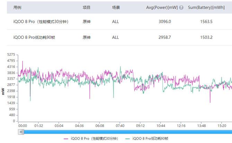Viewport: 232px width, 143px height.
Task: Click ALL in the 低功耗90帧 row
Action: click(x=115, y=37)
